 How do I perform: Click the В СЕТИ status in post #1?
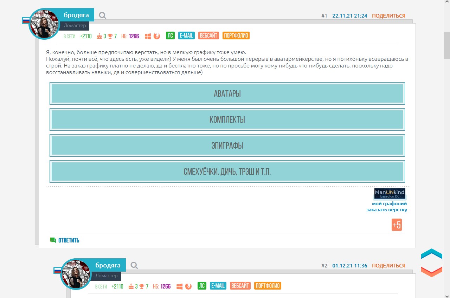[x=69, y=36]
